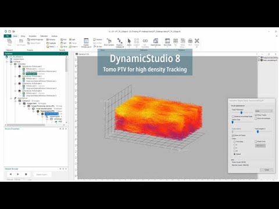
Task: Collapse the first Calibrations Pinhole node
Action: [15, 66]
